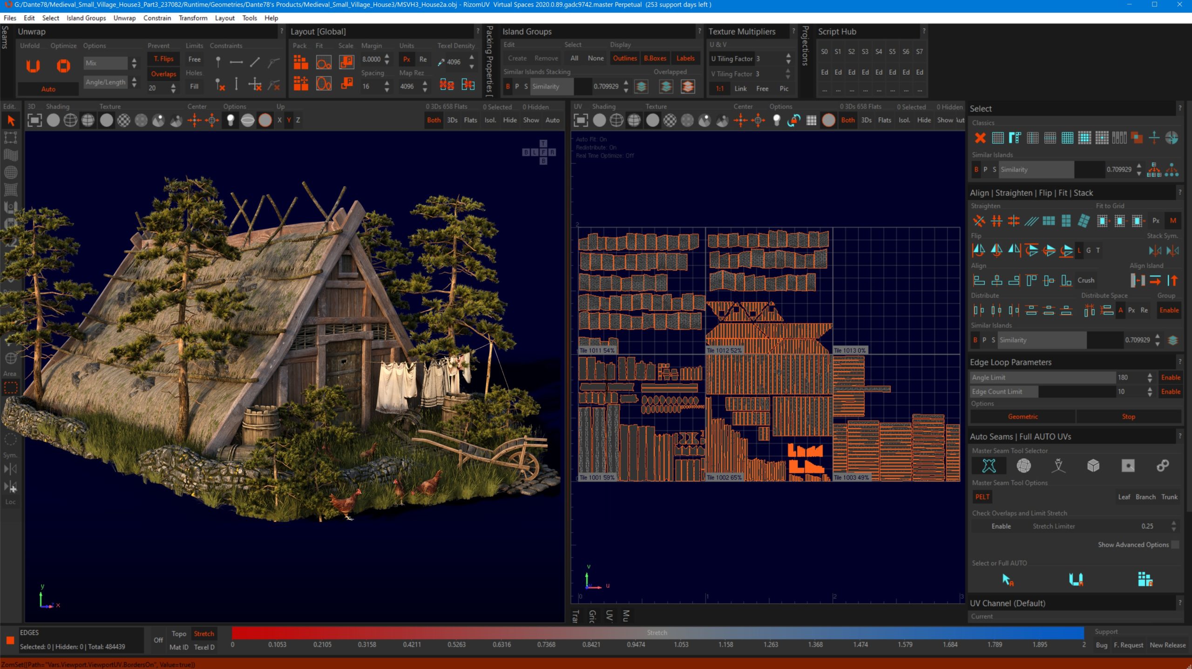Image resolution: width=1192 pixels, height=669 pixels.
Task: Click the box seam tool in Master Seam Selector
Action: (x=1093, y=465)
